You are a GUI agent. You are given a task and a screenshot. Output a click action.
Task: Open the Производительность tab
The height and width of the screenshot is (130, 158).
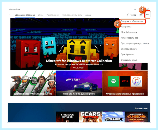[72, 15]
